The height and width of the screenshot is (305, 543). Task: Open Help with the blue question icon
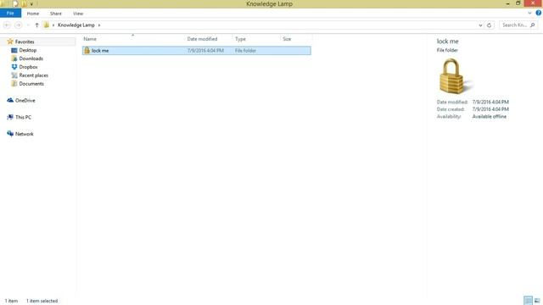(x=539, y=13)
